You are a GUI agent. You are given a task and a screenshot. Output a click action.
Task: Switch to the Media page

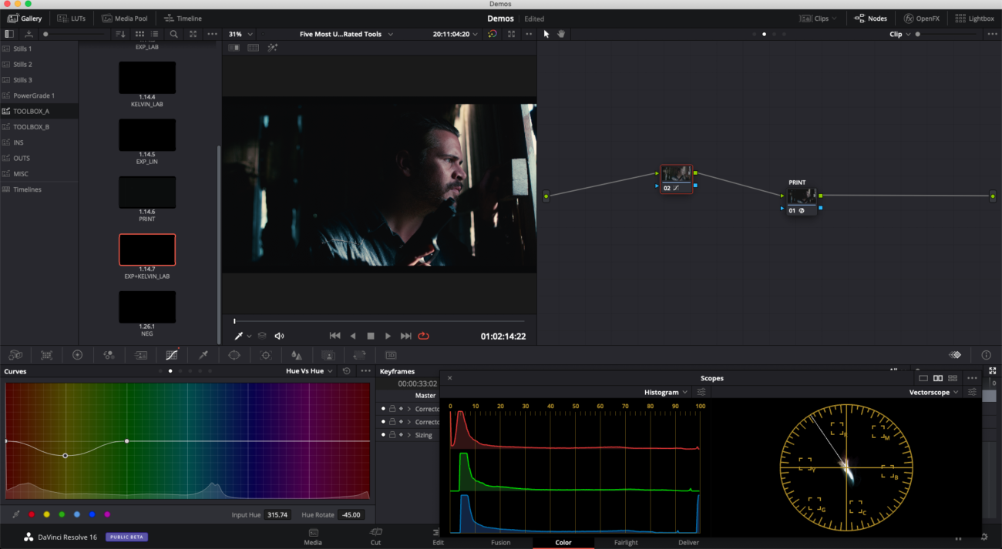pyautogui.click(x=313, y=537)
